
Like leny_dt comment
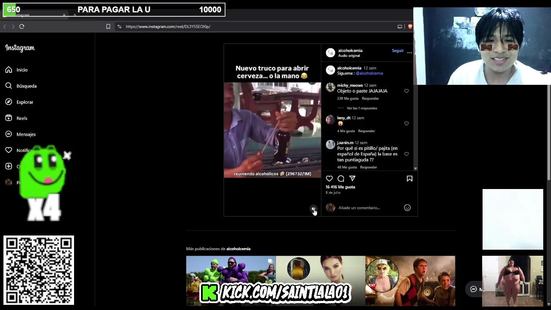tap(406, 124)
